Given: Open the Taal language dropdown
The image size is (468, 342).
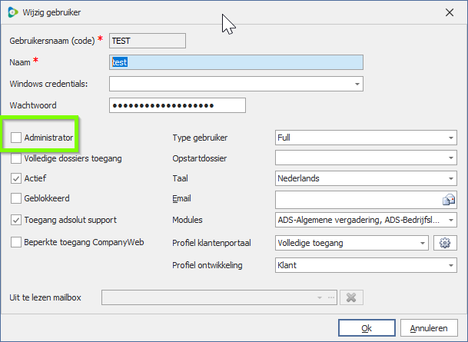Looking at the screenshot, I should click(450, 178).
